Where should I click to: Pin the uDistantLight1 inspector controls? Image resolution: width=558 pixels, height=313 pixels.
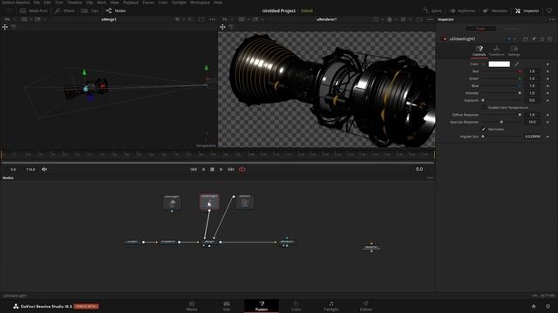(534, 39)
